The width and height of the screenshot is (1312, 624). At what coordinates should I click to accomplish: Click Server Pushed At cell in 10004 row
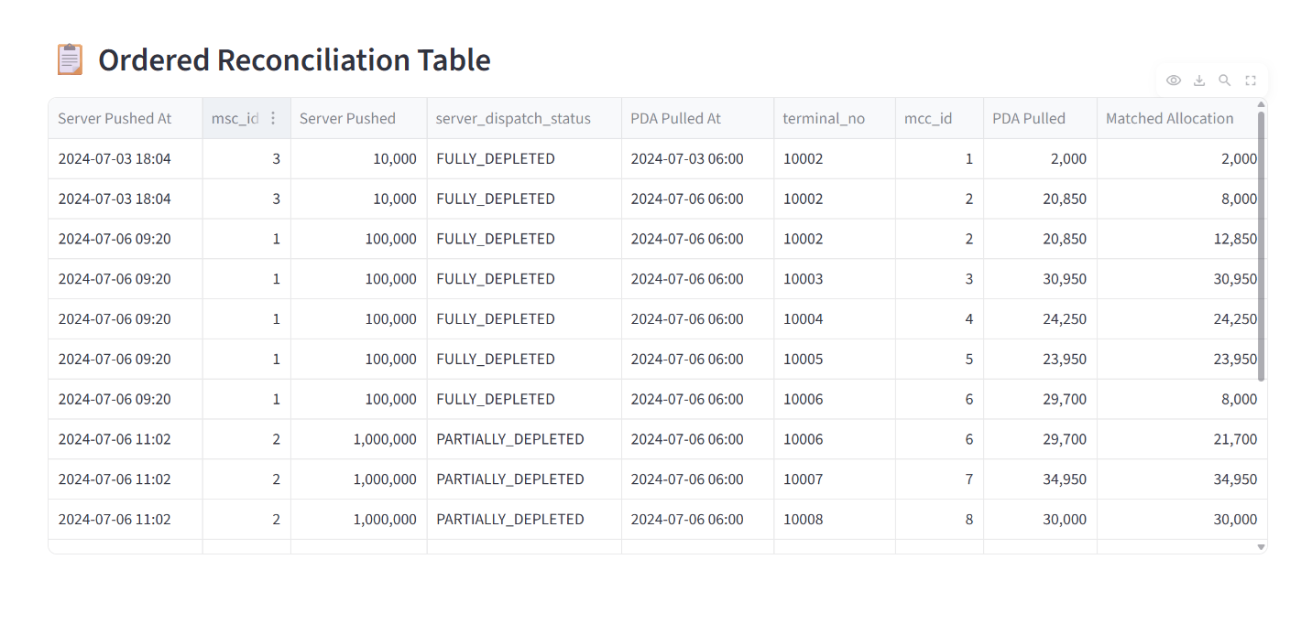click(126, 318)
